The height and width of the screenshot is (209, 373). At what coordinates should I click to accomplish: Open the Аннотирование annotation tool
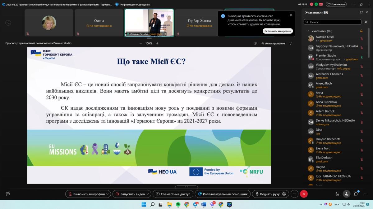[x=273, y=43]
